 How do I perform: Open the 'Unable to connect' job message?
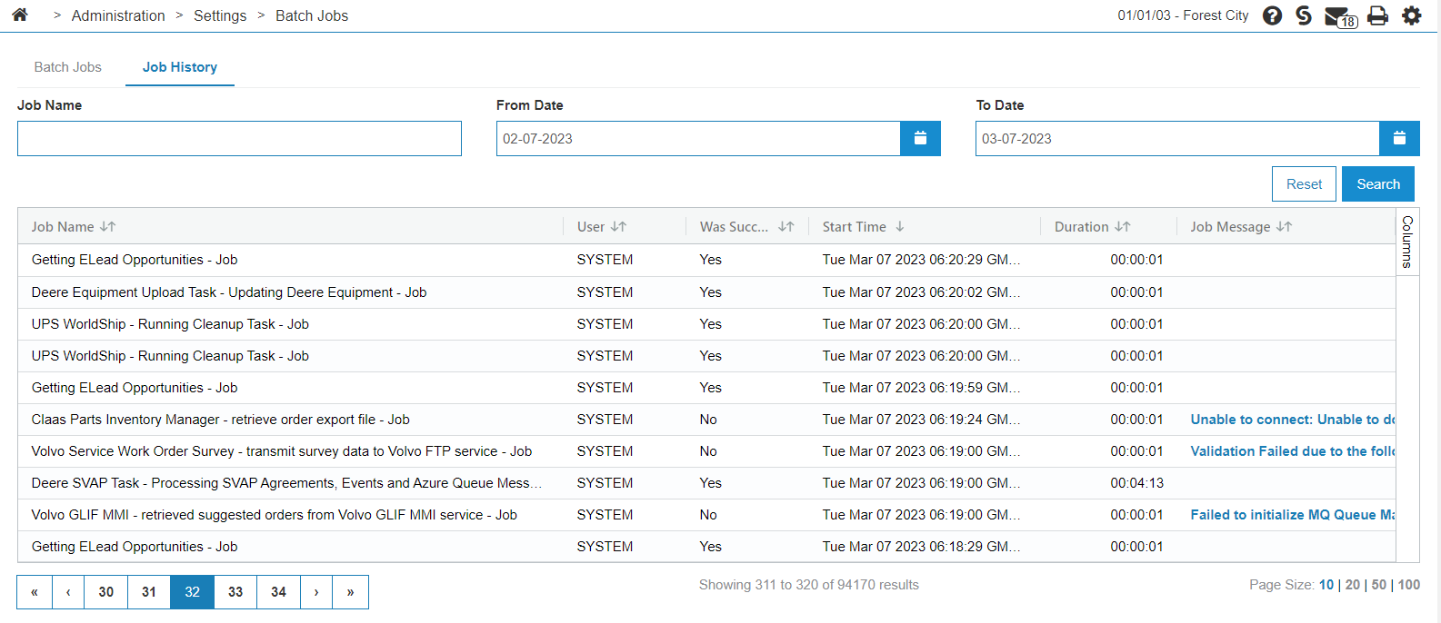[1291, 420]
